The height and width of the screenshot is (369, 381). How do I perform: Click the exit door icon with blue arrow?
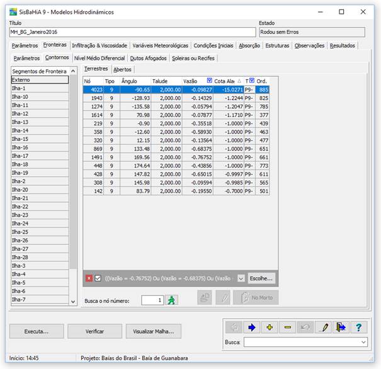pyautogui.click(x=341, y=327)
